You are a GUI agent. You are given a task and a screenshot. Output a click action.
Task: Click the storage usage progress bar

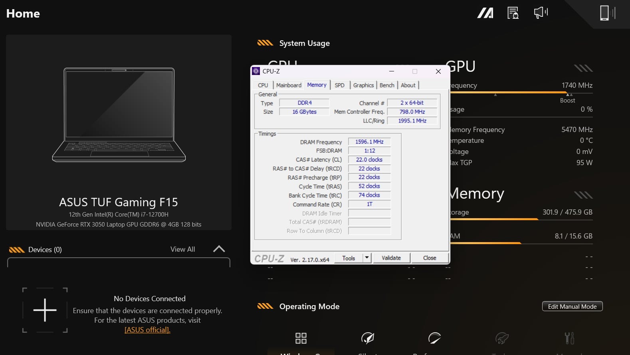coord(521,219)
